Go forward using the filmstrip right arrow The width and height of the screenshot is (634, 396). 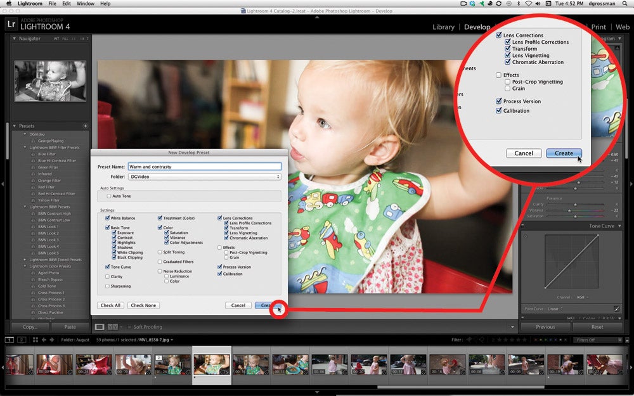pyautogui.click(x=52, y=340)
